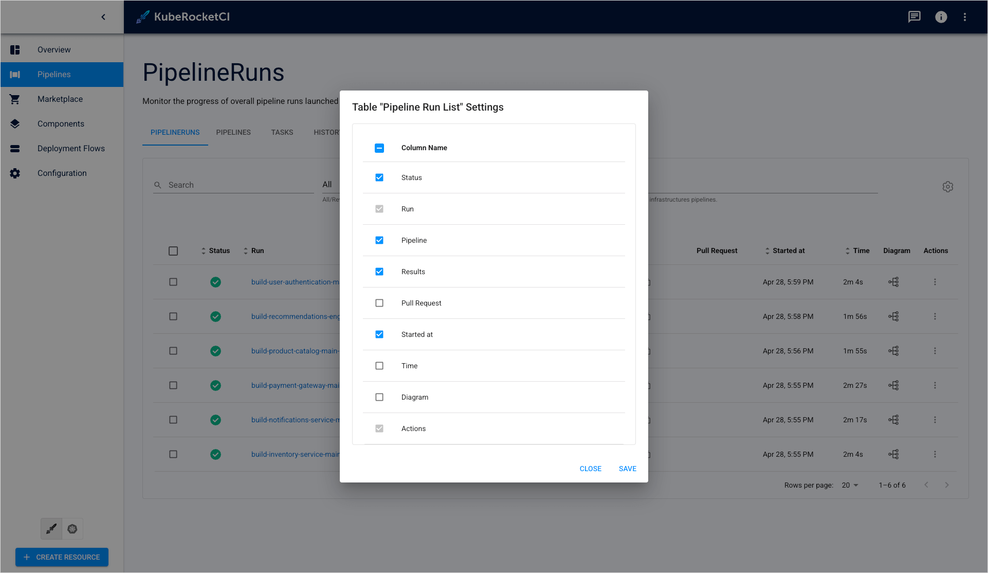Uncheck the Pipeline column checkbox
Image resolution: width=988 pixels, height=573 pixels.
point(379,240)
